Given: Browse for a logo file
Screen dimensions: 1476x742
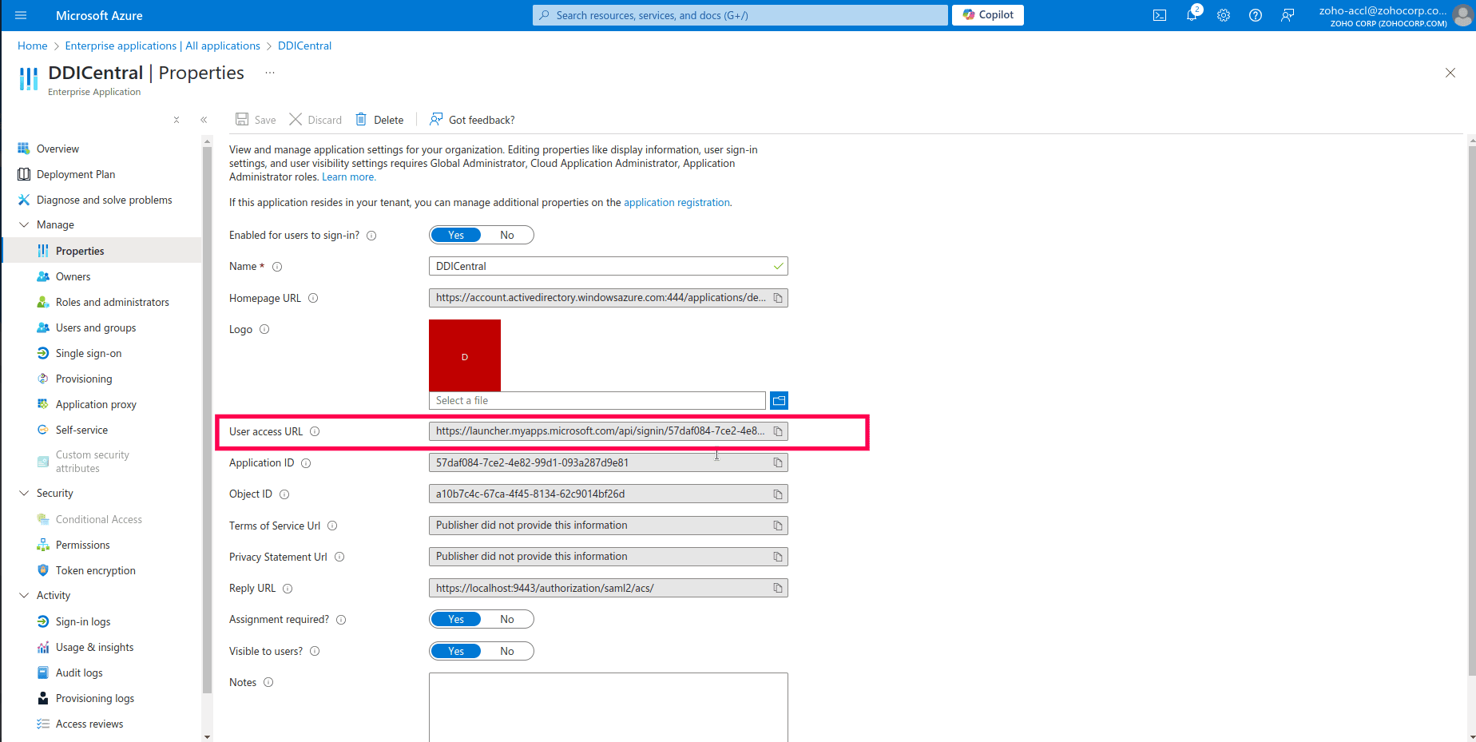Looking at the screenshot, I should [x=780, y=401].
